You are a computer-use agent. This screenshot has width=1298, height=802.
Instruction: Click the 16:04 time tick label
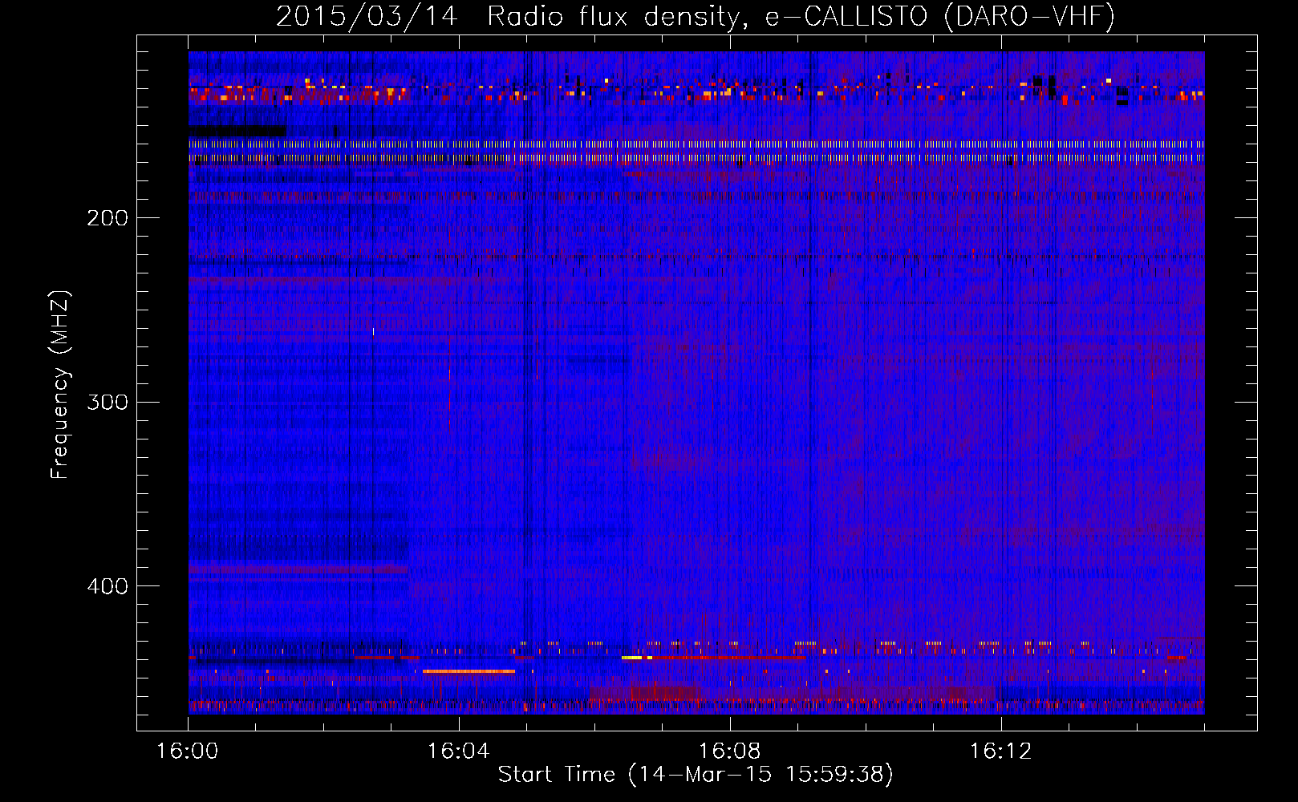pos(459,751)
